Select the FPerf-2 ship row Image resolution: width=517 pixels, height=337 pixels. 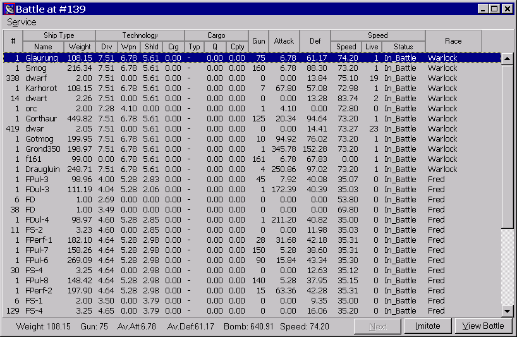click(252, 290)
